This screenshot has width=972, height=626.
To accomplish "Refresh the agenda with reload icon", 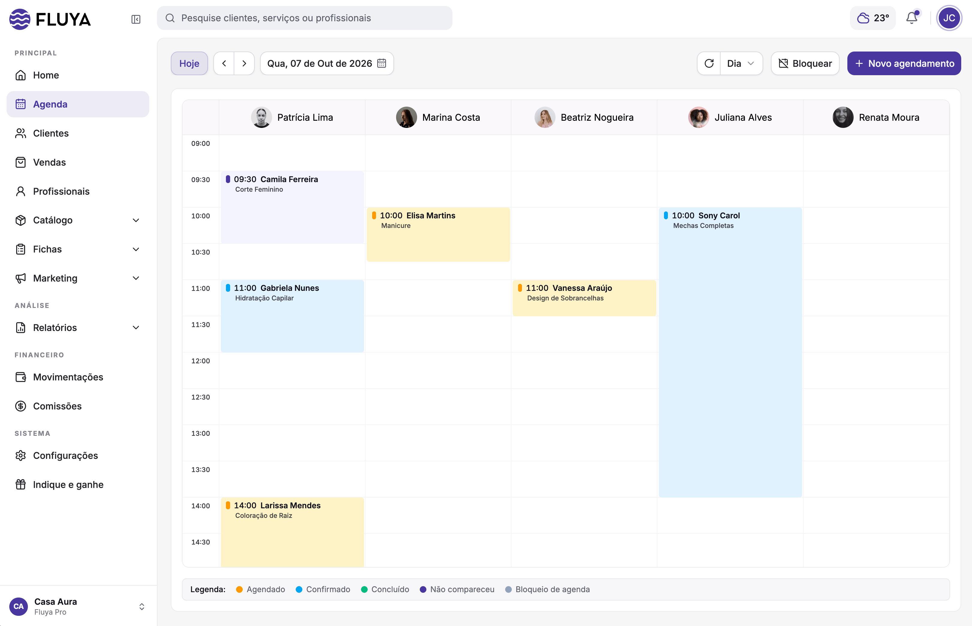I will pos(709,63).
